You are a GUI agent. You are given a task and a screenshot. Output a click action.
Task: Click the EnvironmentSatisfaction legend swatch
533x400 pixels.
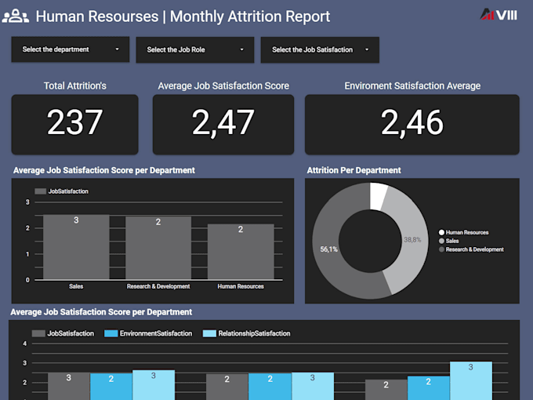(111, 333)
